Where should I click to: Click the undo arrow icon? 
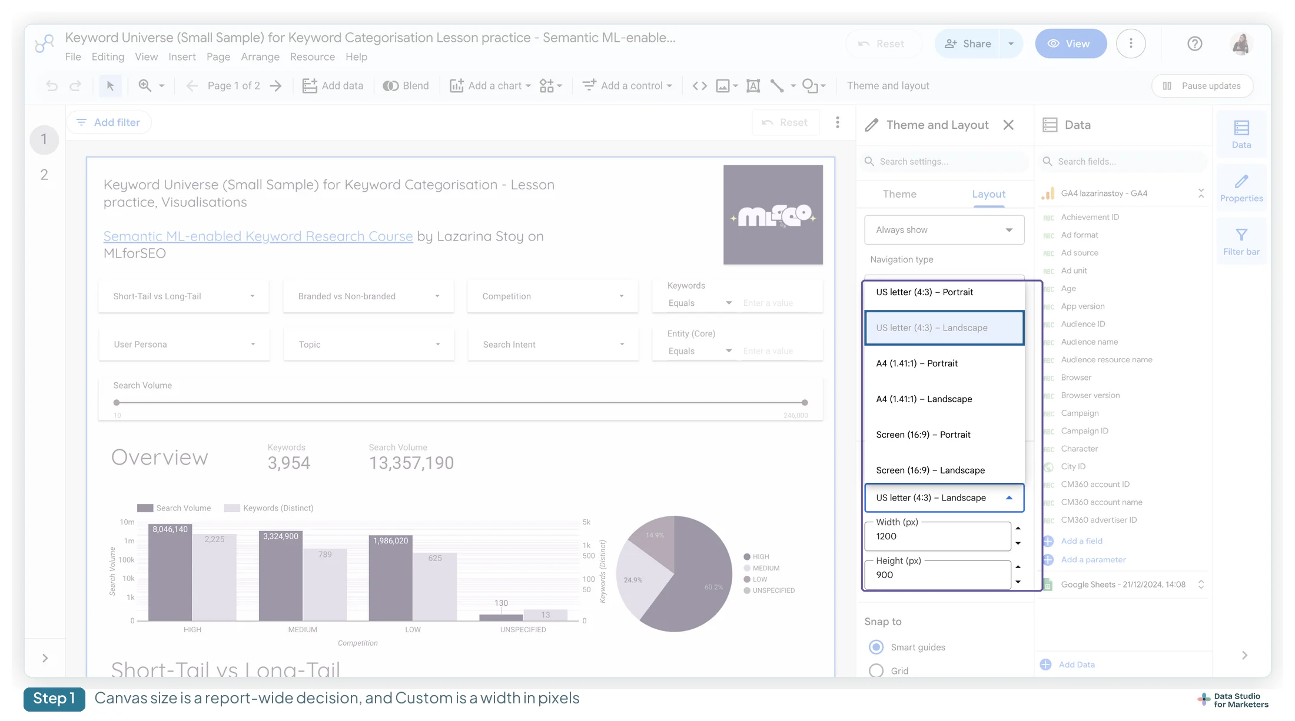52,86
